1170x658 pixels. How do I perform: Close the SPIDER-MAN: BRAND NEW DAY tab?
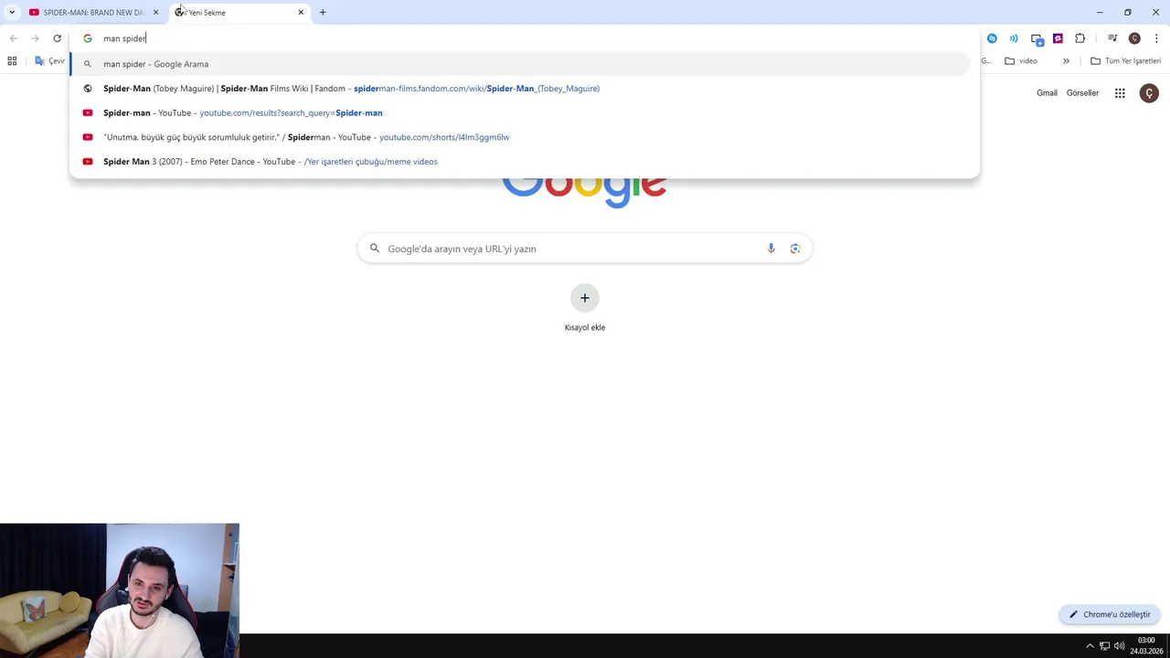coord(155,12)
